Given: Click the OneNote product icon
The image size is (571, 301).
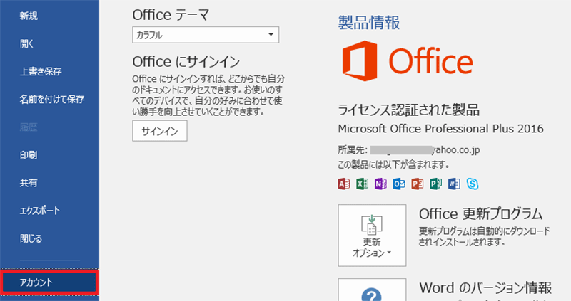Looking at the screenshot, I should click(380, 184).
